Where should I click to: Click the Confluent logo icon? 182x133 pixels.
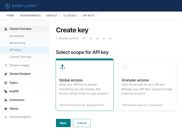tap(7, 6)
